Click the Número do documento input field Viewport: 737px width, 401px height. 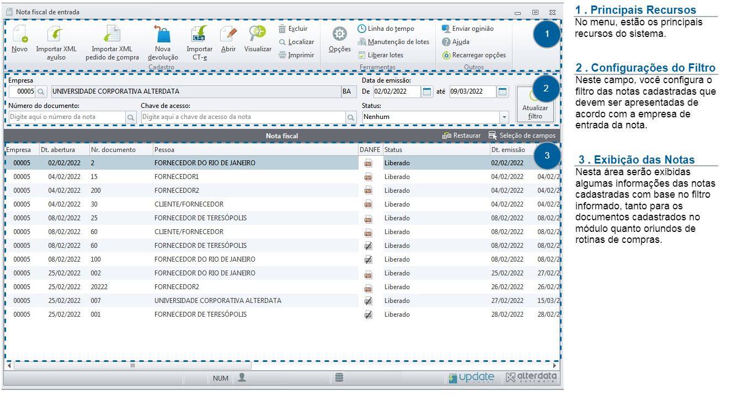pyautogui.click(x=67, y=117)
